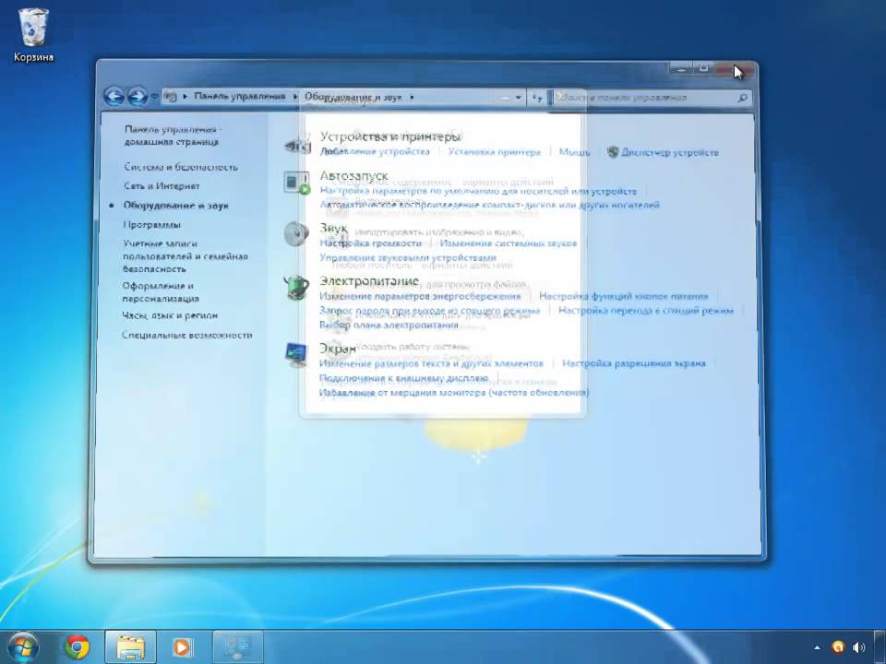
Task: Click Изменение параметров энергосбережения link
Action: tap(420, 296)
